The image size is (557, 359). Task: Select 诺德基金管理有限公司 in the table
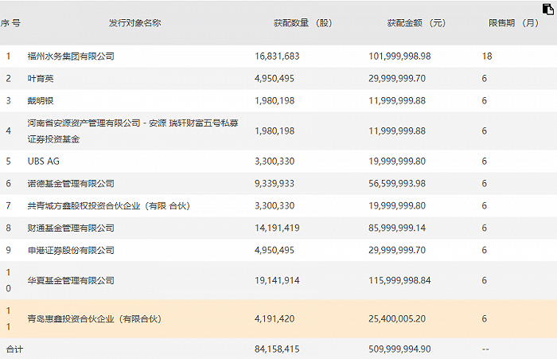coord(71,183)
